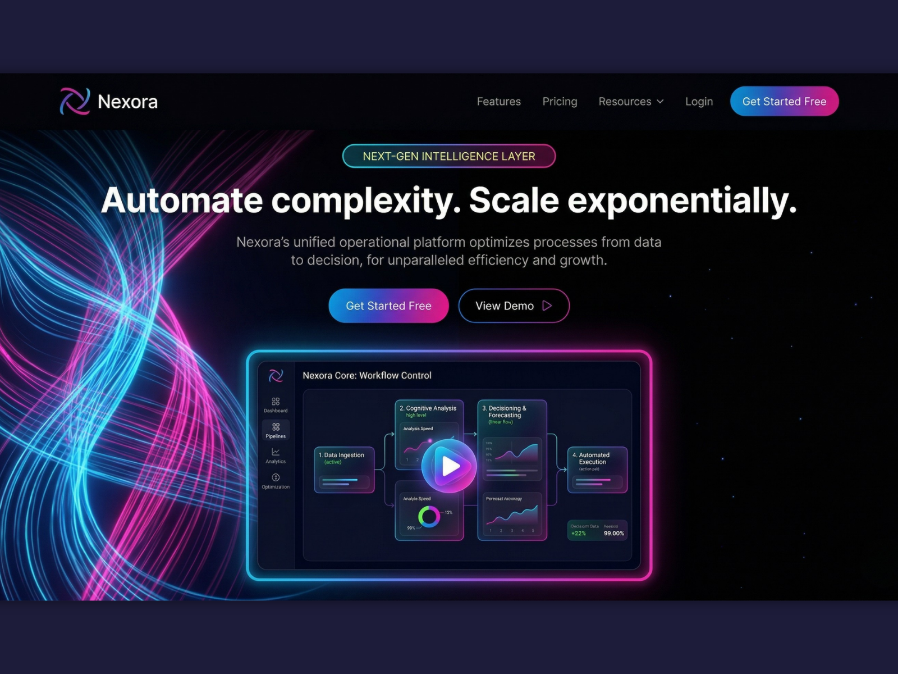The height and width of the screenshot is (674, 898).
Task: Click the play arrow icon inside View Demo
Action: [x=547, y=306]
